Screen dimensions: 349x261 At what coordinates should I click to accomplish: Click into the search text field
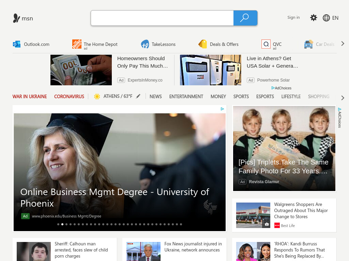(162, 18)
